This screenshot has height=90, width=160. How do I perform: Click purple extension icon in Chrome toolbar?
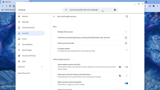[x=150, y=6]
